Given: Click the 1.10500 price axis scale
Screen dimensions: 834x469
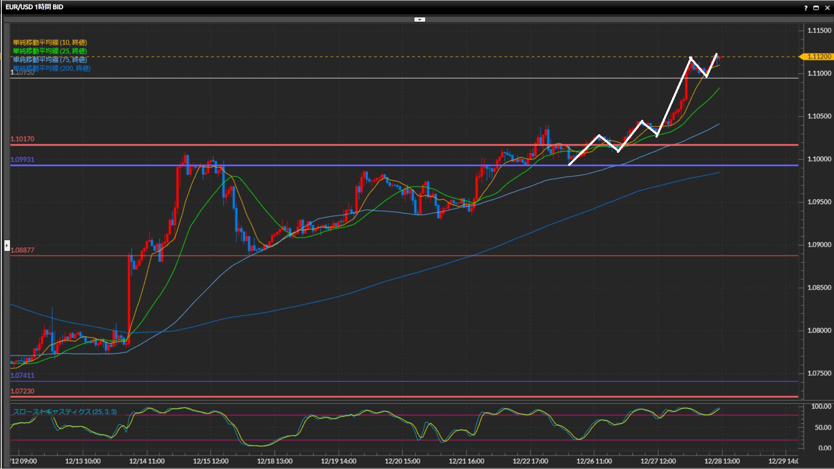Looking at the screenshot, I should point(819,116).
